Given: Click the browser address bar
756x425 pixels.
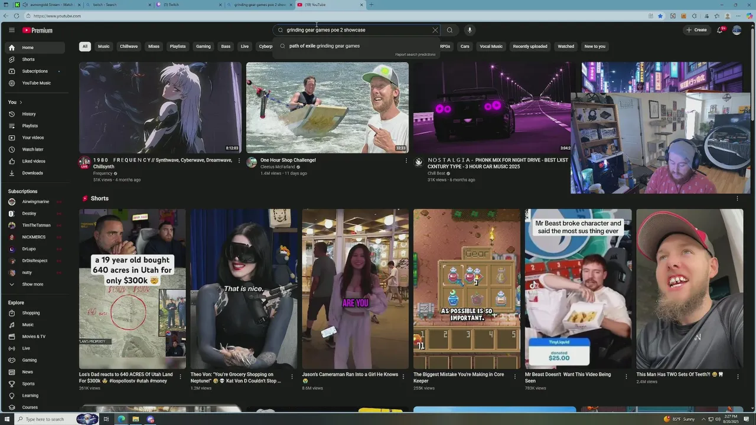Looking at the screenshot, I should [x=337, y=16].
